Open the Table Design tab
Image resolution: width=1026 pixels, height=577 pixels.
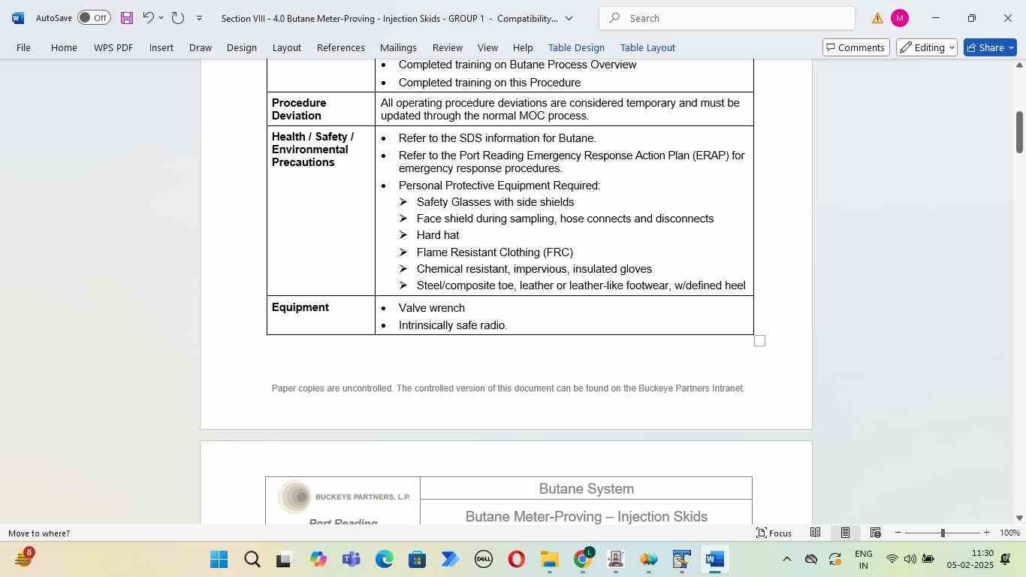576,47
